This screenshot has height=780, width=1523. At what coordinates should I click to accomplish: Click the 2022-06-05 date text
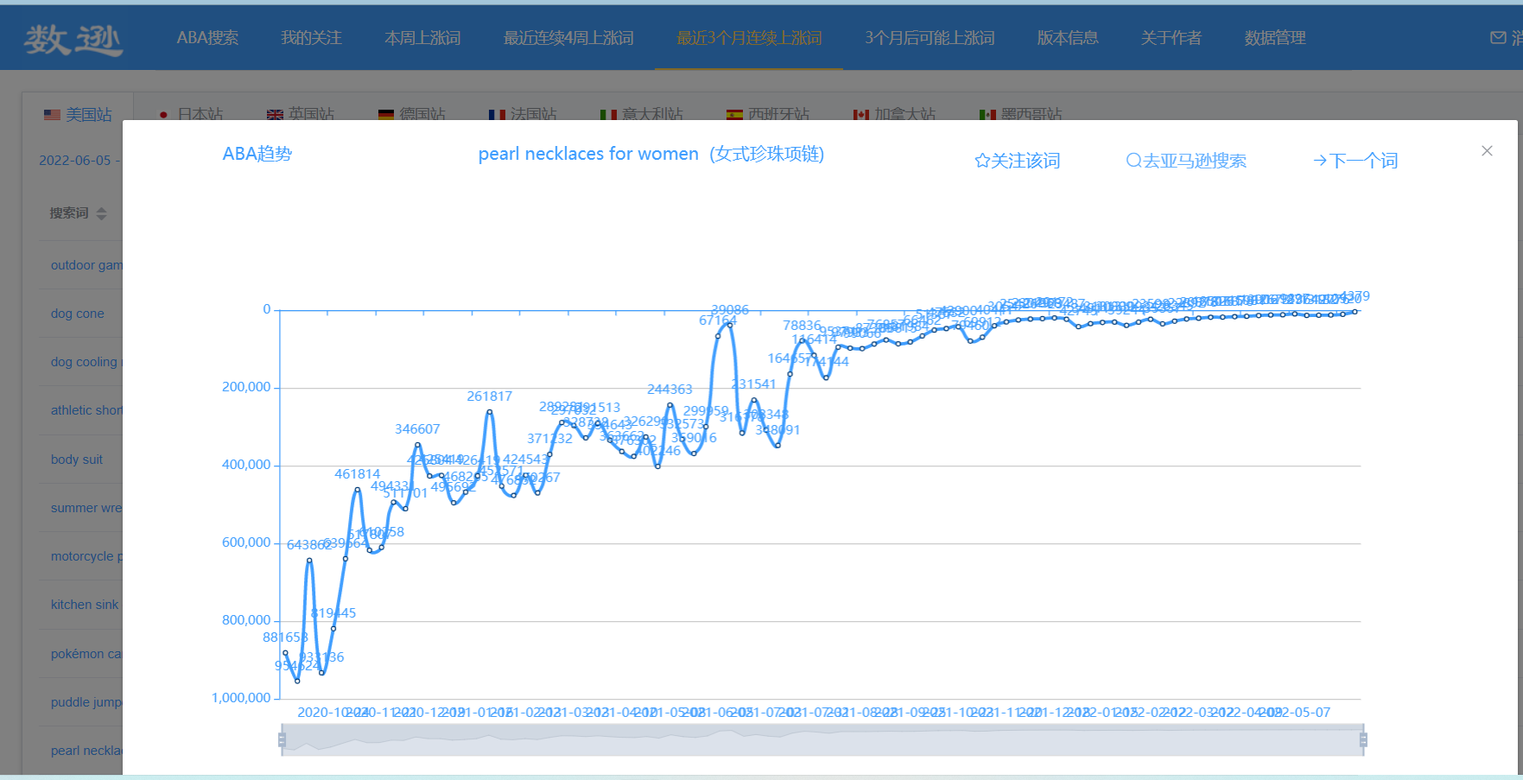(75, 160)
